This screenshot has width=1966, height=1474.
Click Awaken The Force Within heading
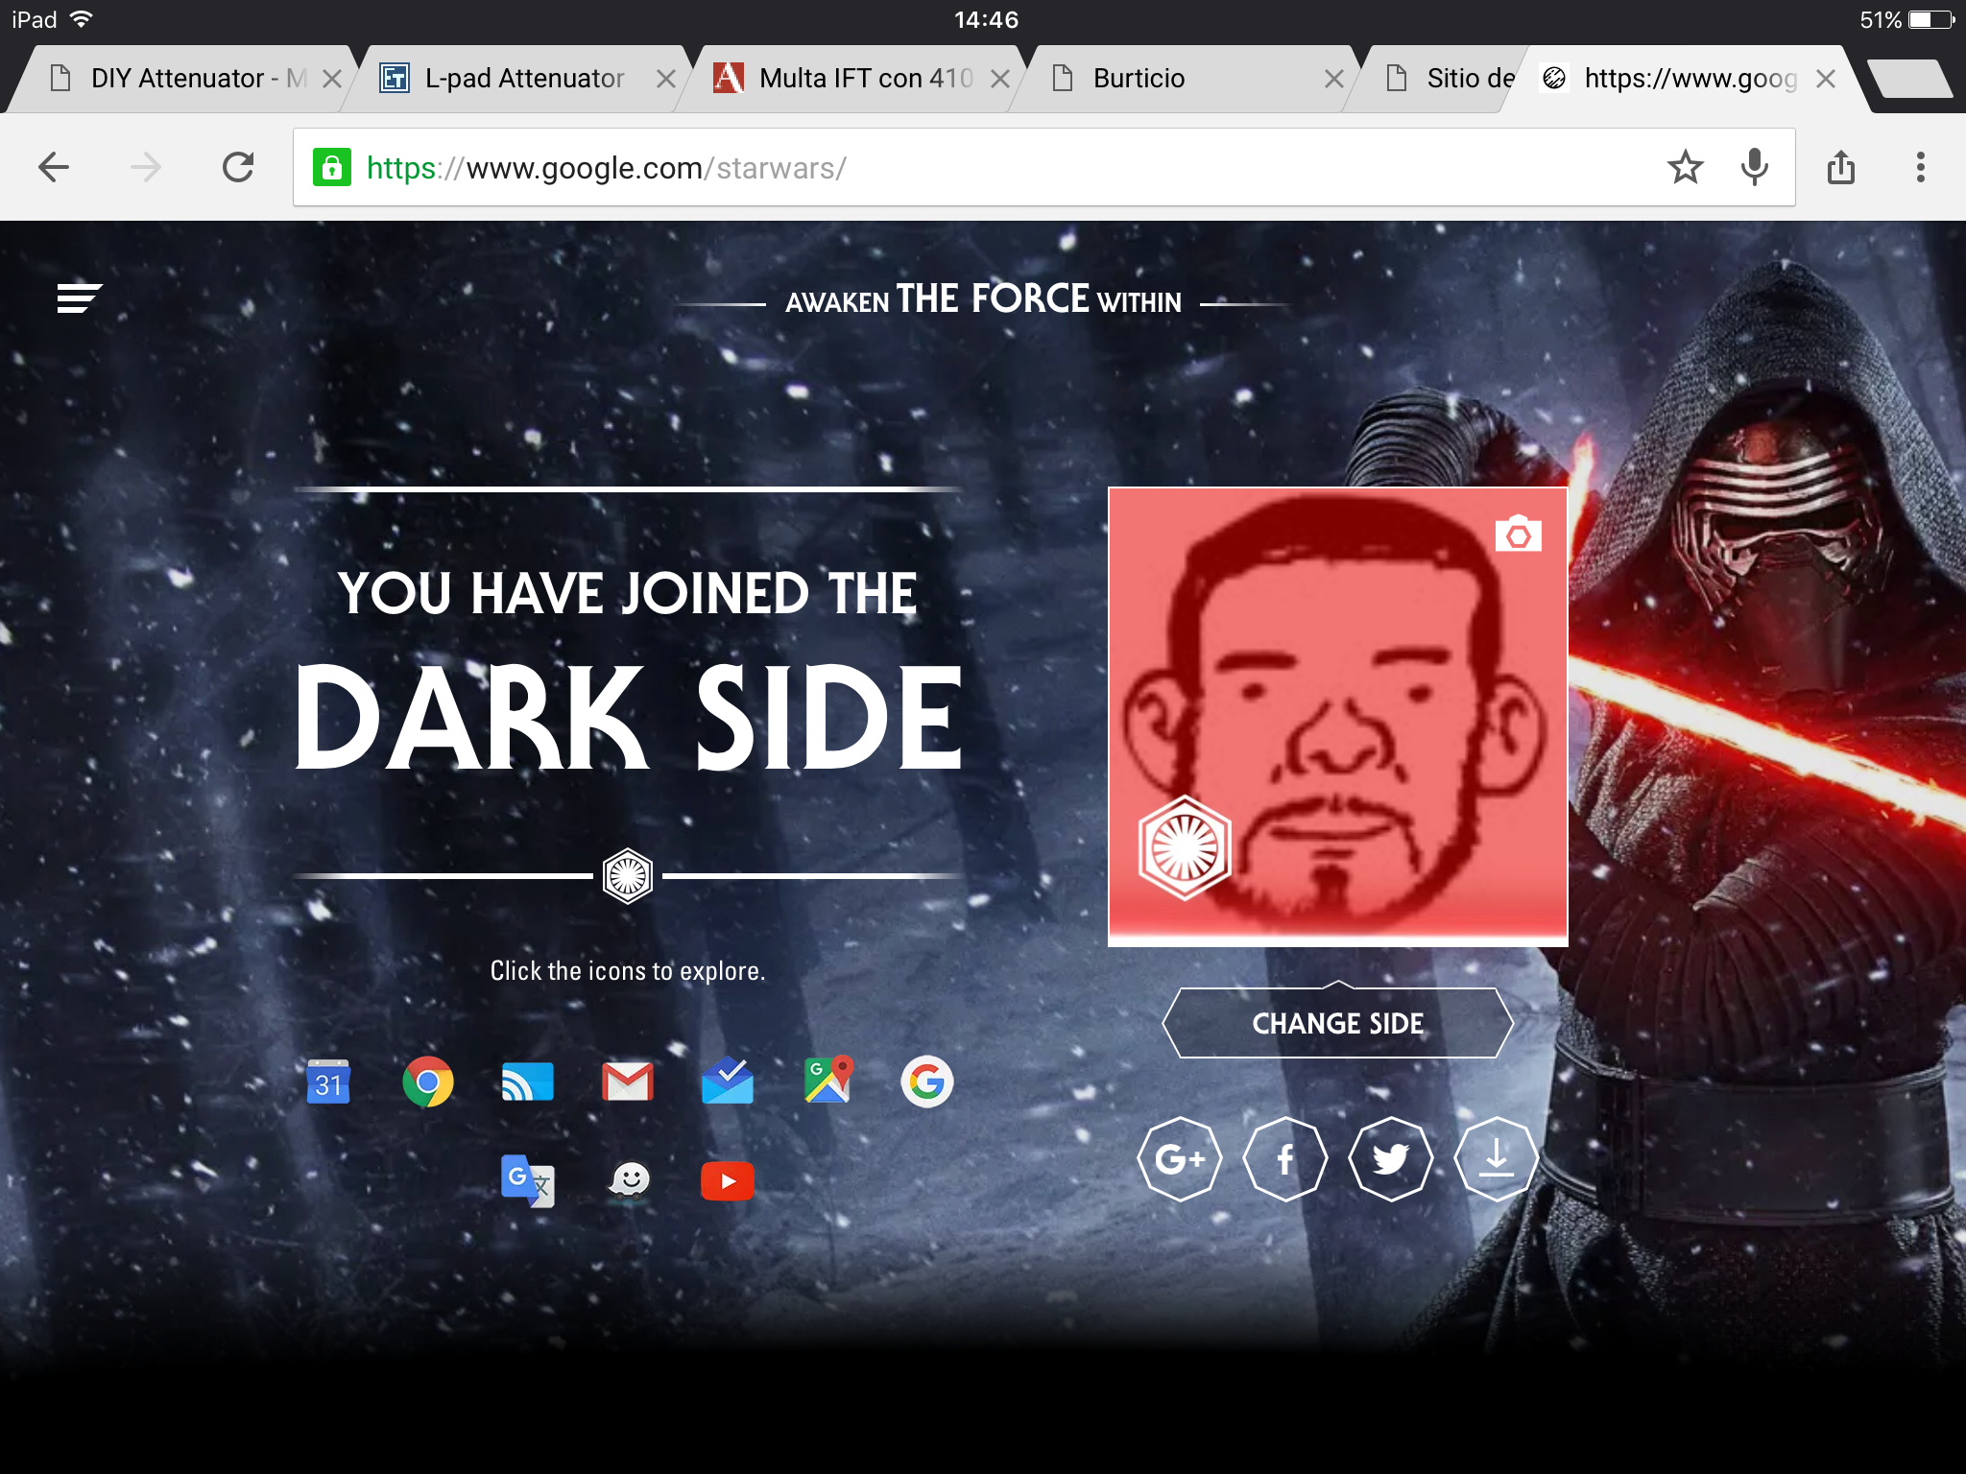click(984, 299)
